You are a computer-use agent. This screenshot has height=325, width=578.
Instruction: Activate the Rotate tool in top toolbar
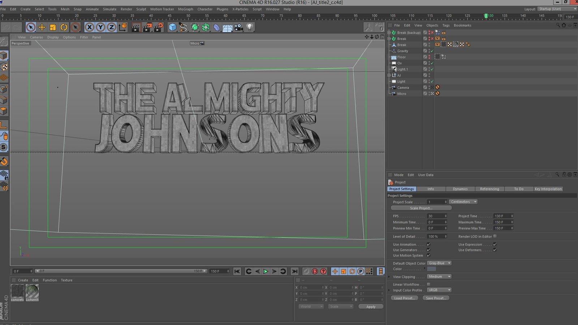(64, 27)
